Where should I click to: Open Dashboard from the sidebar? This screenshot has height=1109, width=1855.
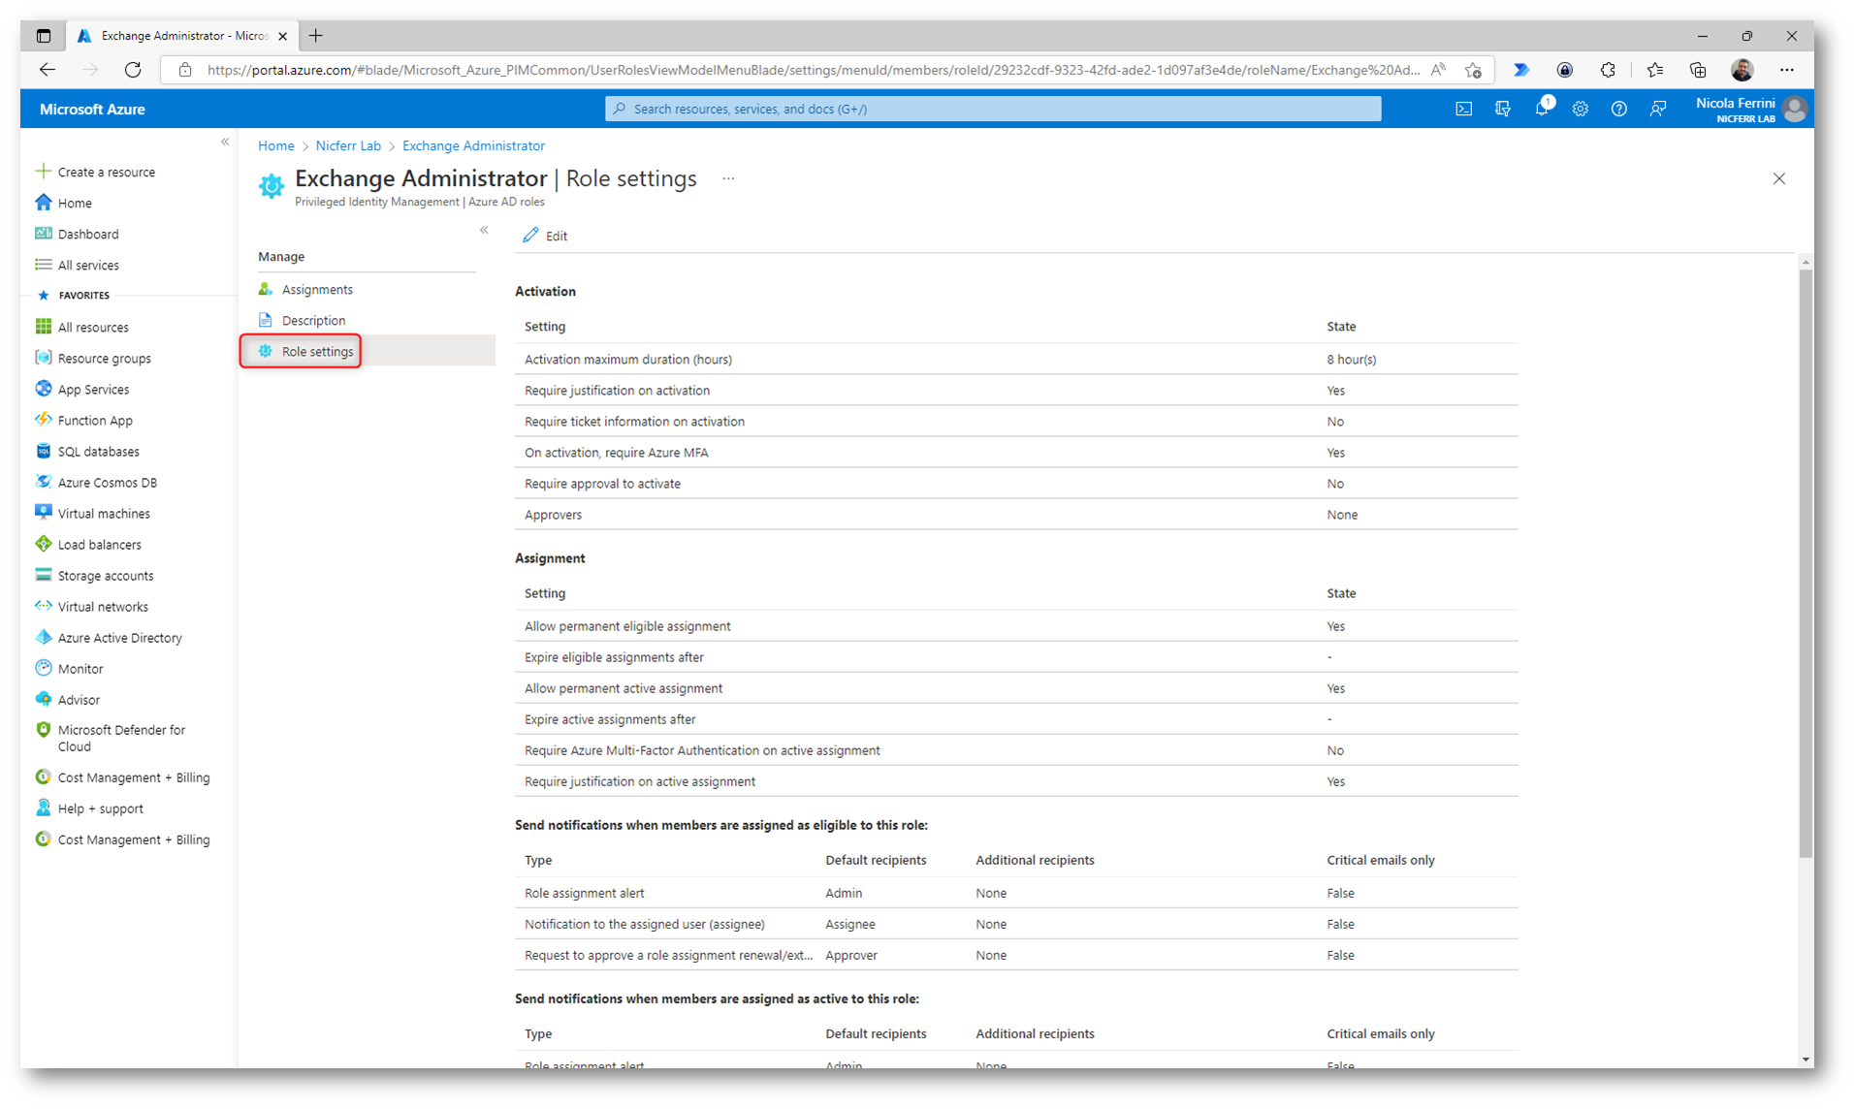point(88,234)
